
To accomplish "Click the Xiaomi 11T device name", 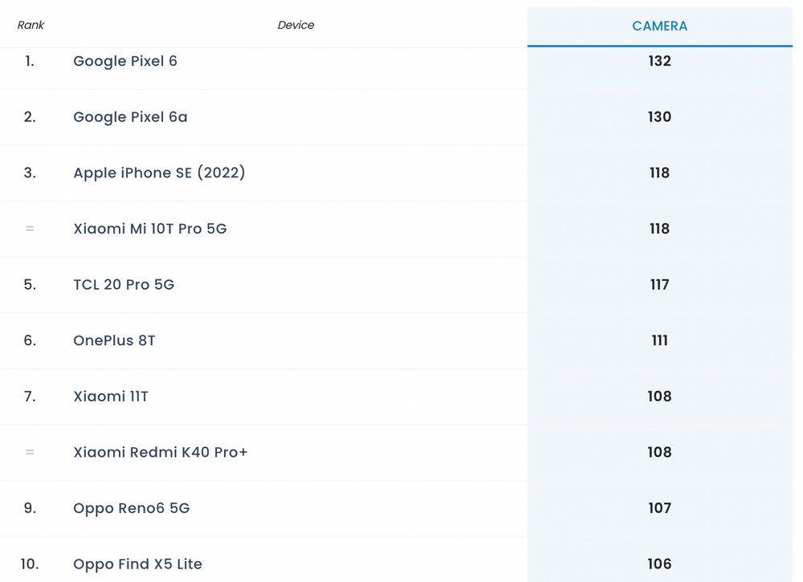I will click(111, 397).
